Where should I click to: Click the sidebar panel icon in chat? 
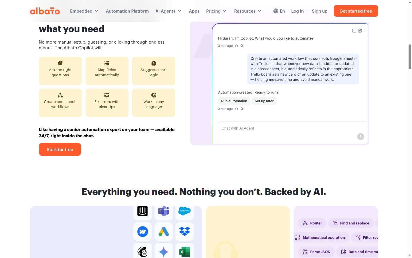(354, 31)
